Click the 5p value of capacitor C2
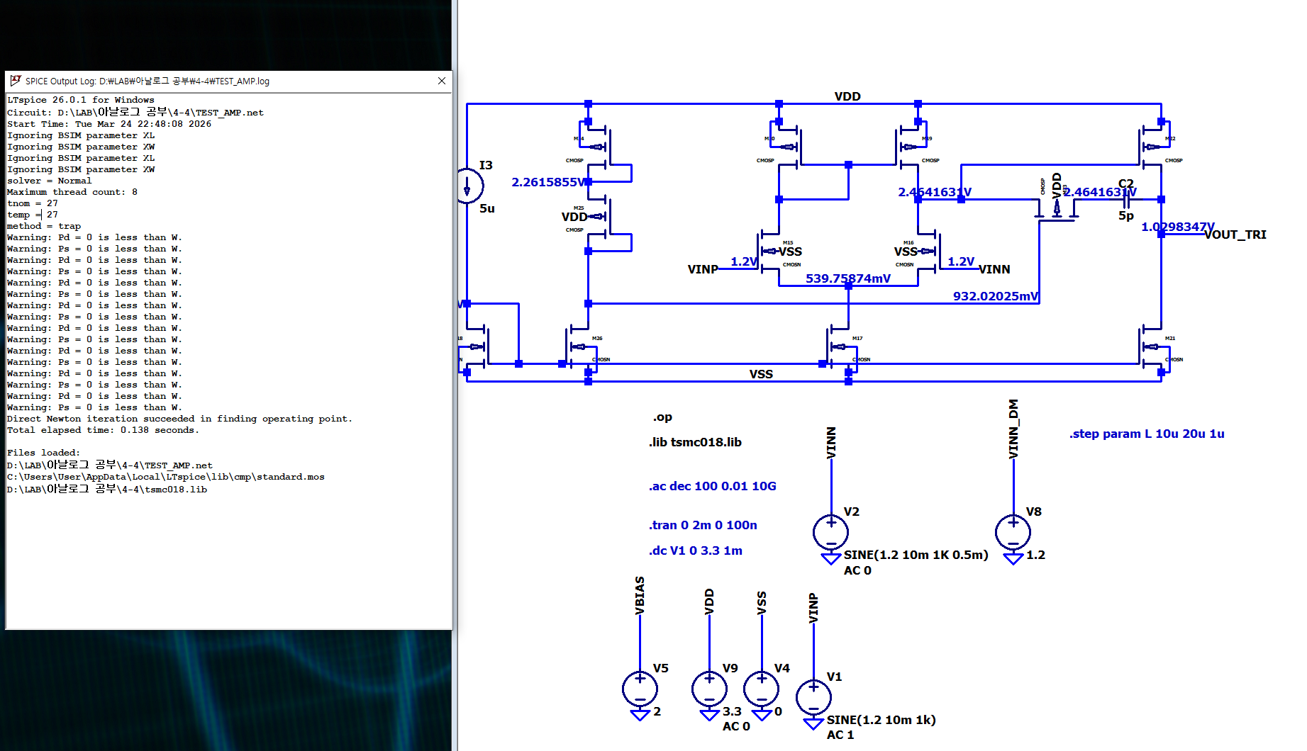Viewport: 1307px width, 751px height. coord(1126,215)
